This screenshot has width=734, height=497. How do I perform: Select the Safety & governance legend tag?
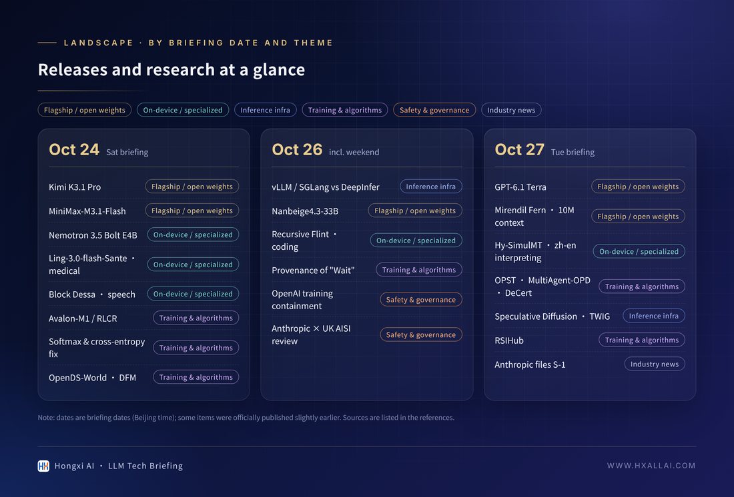click(x=434, y=110)
